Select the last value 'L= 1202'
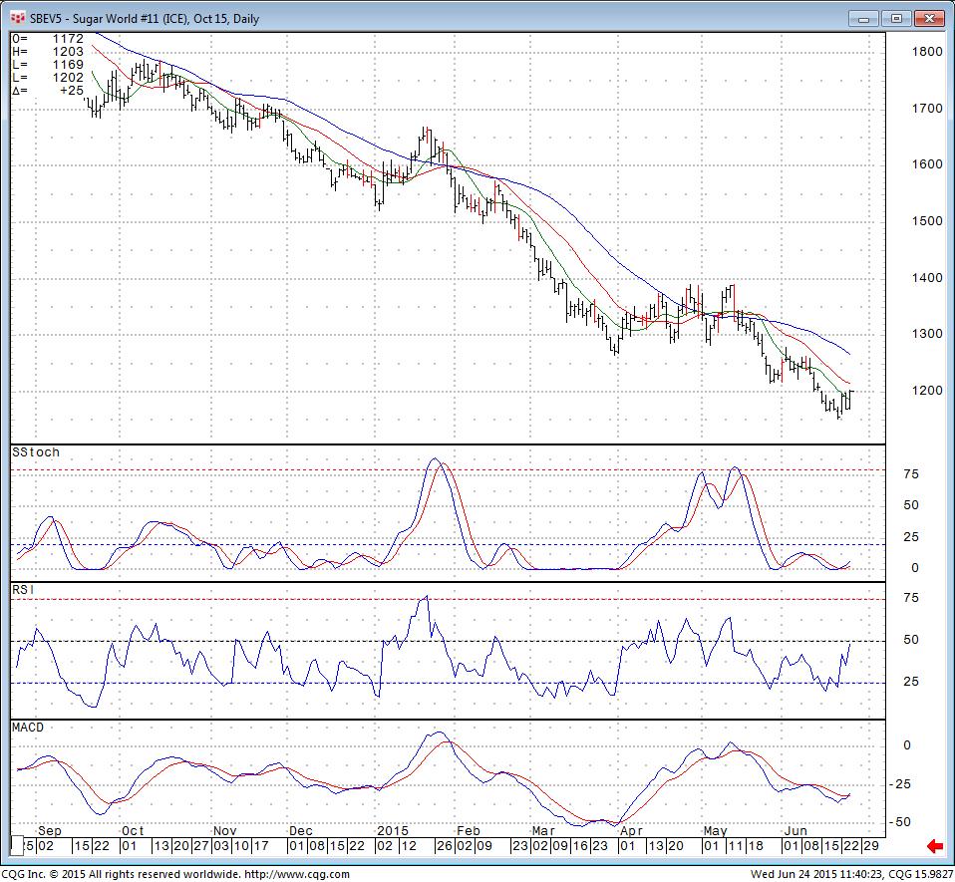 [x=48, y=78]
